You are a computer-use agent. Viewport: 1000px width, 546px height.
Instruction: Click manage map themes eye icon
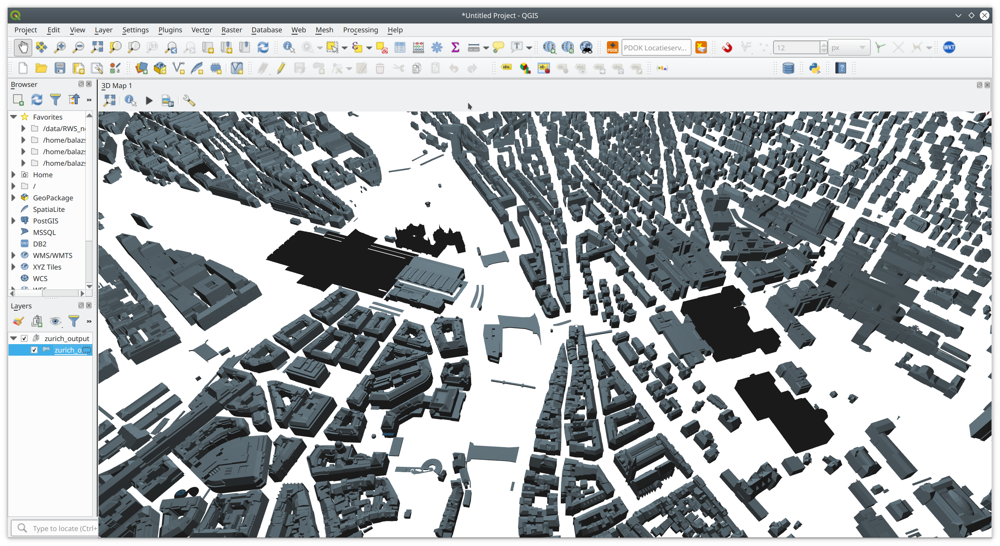55,321
